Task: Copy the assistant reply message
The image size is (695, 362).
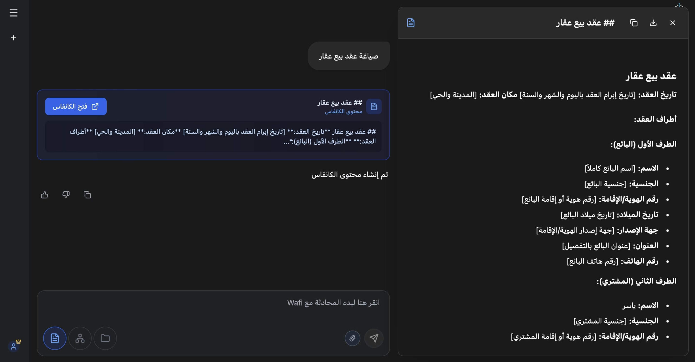Action: point(87,195)
